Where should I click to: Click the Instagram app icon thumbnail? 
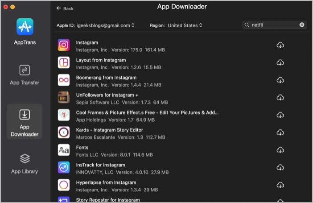click(x=64, y=45)
